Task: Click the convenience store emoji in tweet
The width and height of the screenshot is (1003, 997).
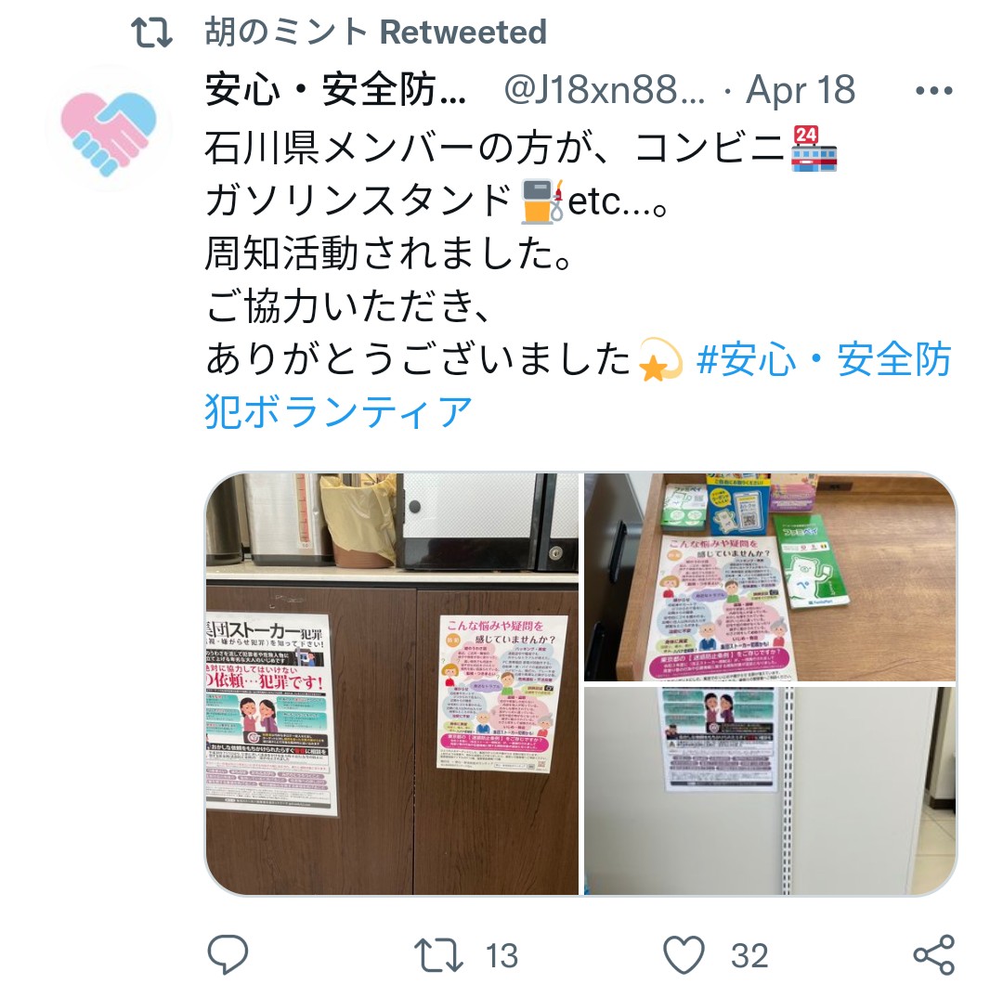Action: (814, 149)
